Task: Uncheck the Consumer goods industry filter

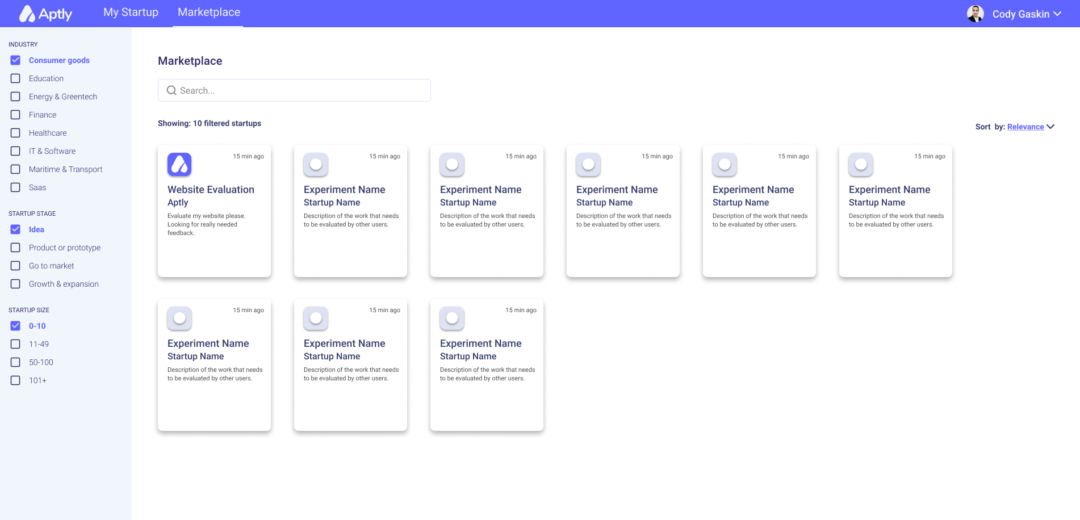Action: click(x=15, y=60)
